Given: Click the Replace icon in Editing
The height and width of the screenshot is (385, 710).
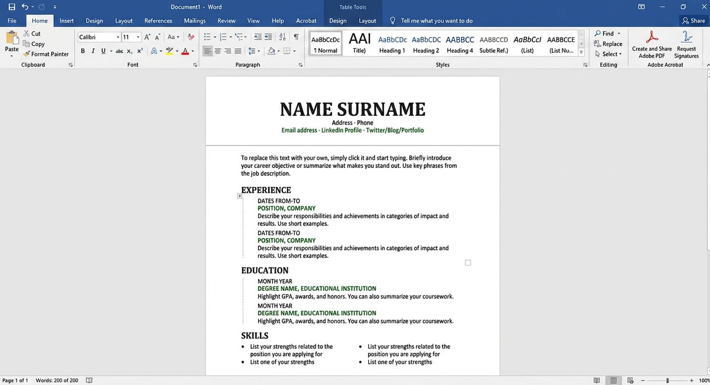Looking at the screenshot, I should (x=597, y=44).
